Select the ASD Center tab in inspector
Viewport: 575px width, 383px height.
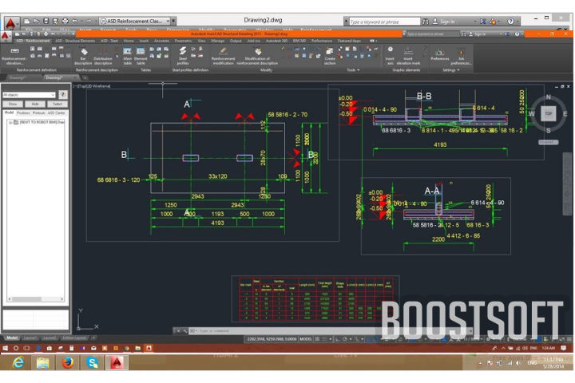pos(57,113)
